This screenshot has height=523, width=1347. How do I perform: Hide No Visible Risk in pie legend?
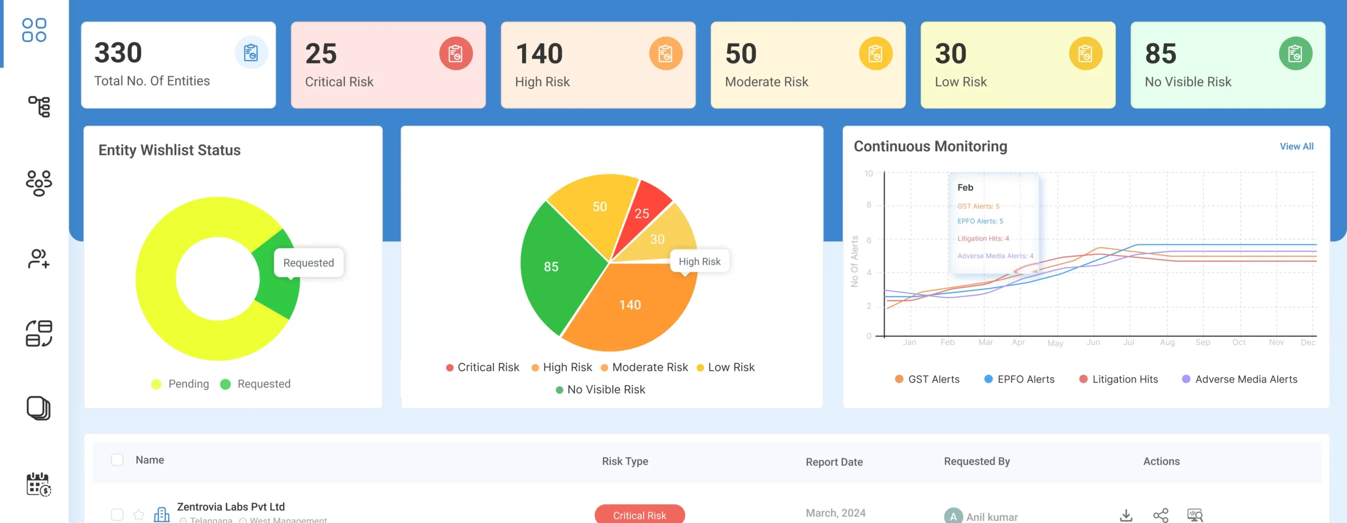click(600, 390)
